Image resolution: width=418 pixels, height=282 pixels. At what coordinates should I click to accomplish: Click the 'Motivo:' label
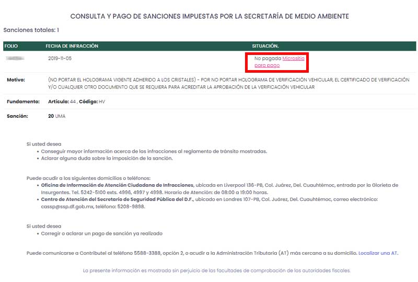click(x=16, y=80)
